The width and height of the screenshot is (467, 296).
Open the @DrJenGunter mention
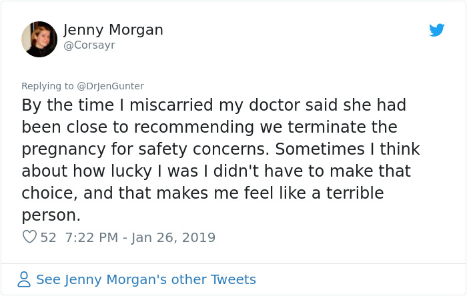coord(110,86)
